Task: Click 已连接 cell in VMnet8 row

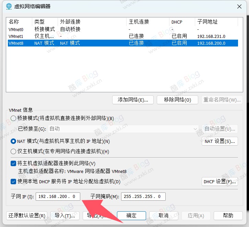Action: coord(136,43)
